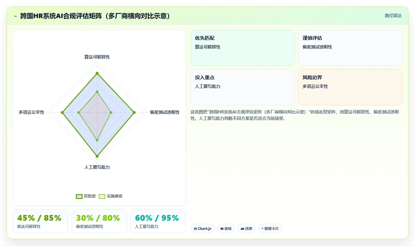Click the 算法可解释性 caption under 45% / 85%
This screenshot has height=246, width=415.
point(29,227)
